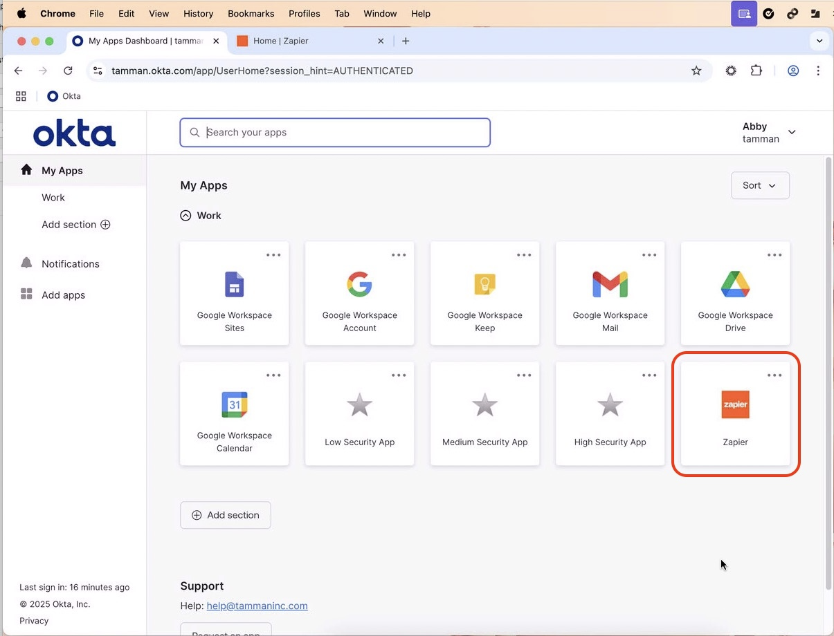Click the help@tammaninc.com email link
Viewport: 834px width, 636px height.
point(257,606)
